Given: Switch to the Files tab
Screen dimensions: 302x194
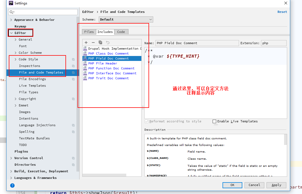Looking at the screenshot, I should tap(89, 32).
